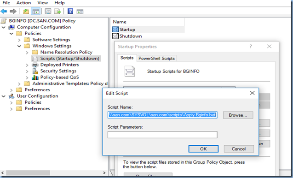This screenshot has height=178, width=293.
Task: Click the Browse... button
Action: (x=238, y=115)
